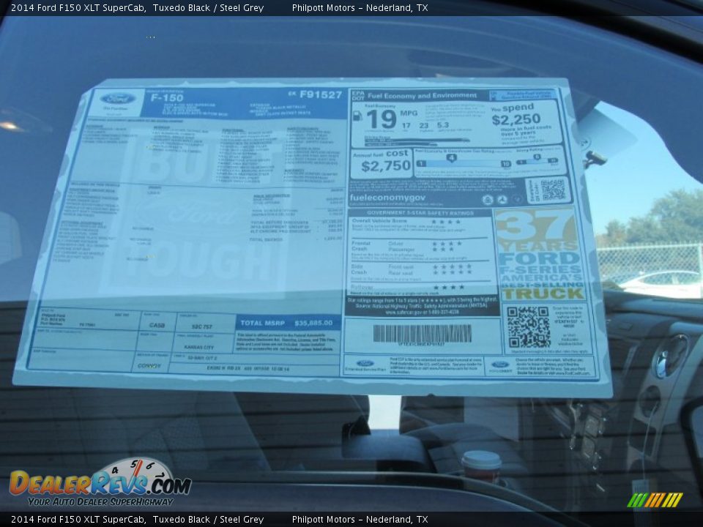Click the greenhouse gas rating pointer at 4

coord(451,157)
